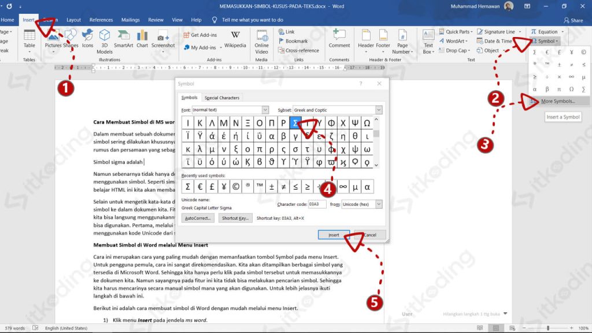Switch to Read Mode view in status bar

(x=480, y=328)
